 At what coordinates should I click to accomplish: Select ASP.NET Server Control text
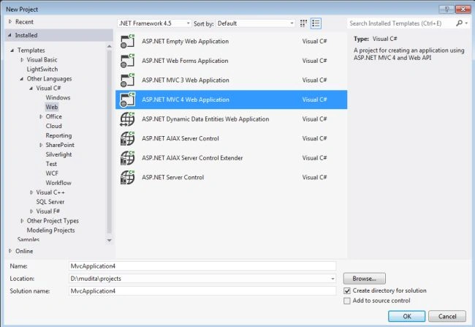172,177
